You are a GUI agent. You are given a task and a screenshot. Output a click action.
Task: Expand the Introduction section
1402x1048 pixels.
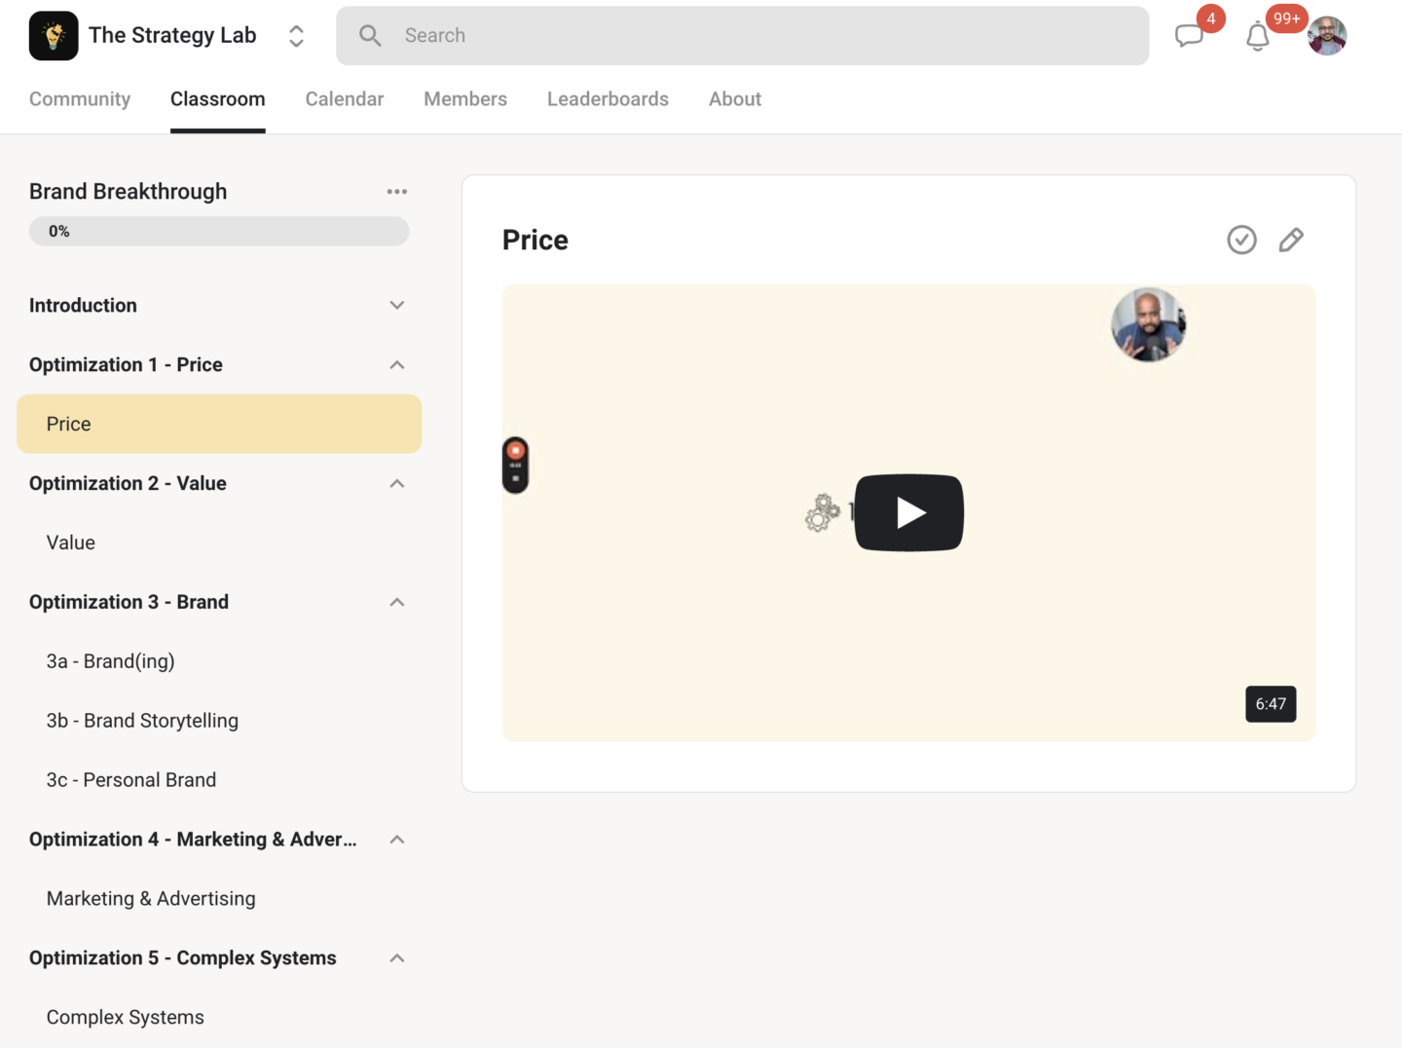pyautogui.click(x=397, y=306)
